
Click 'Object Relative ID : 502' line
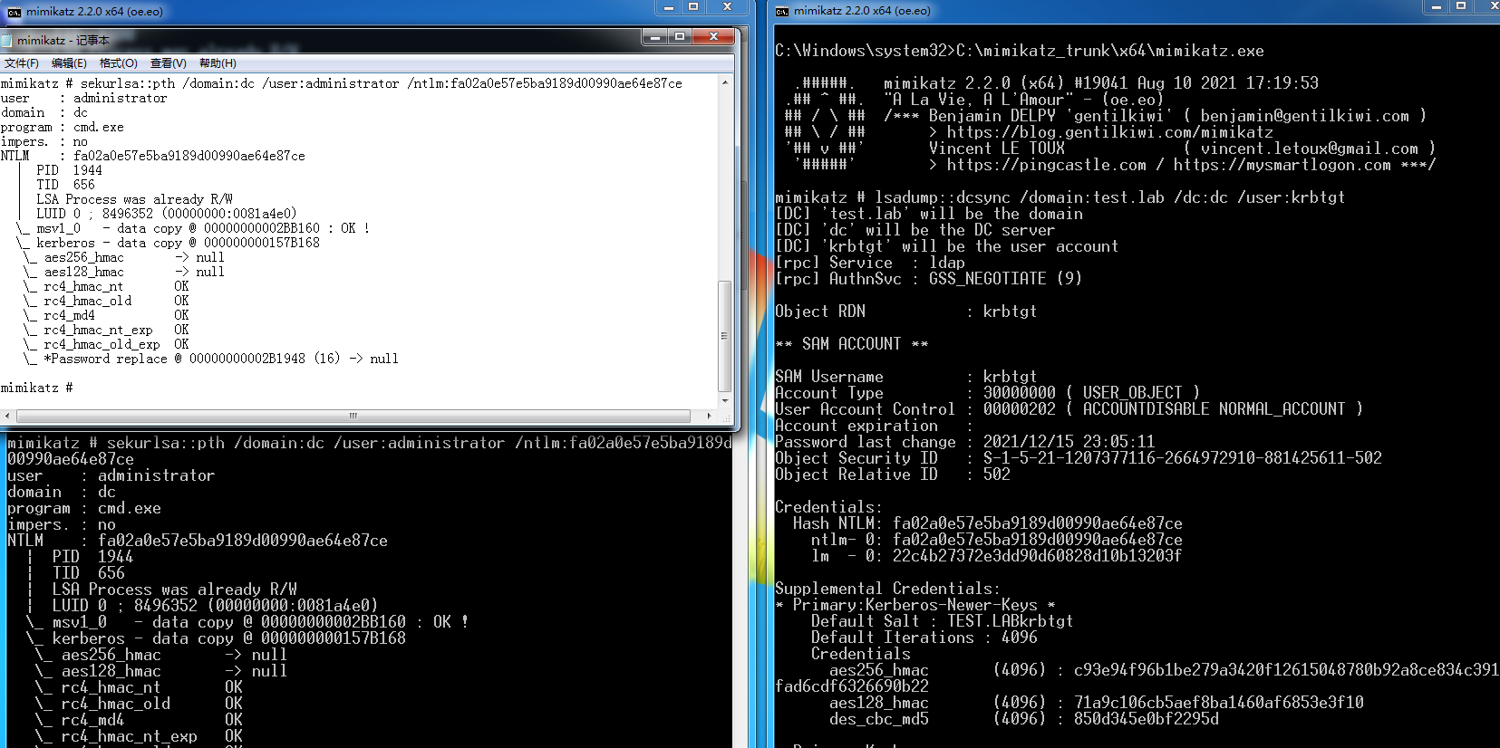tap(892, 475)
